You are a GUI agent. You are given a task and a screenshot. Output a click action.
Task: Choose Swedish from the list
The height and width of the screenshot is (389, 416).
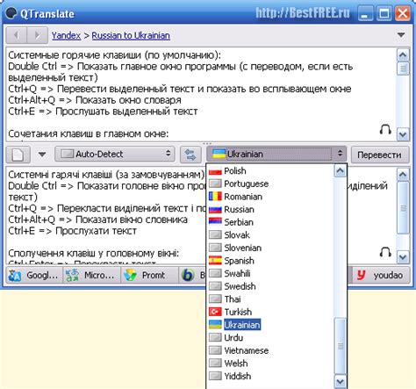pos(270,286)
